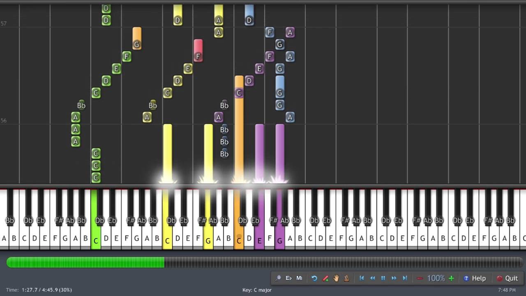Click the Key: C major label
This screenshot has width=526, height=296.
[257, 290]
